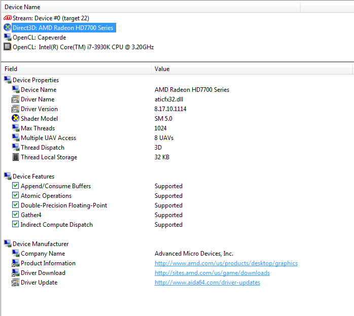Image resolution: width=354 pixels, height=316 pixels.
Task: Toggle the Gather4 checkbox
Action: pos(15,215)
